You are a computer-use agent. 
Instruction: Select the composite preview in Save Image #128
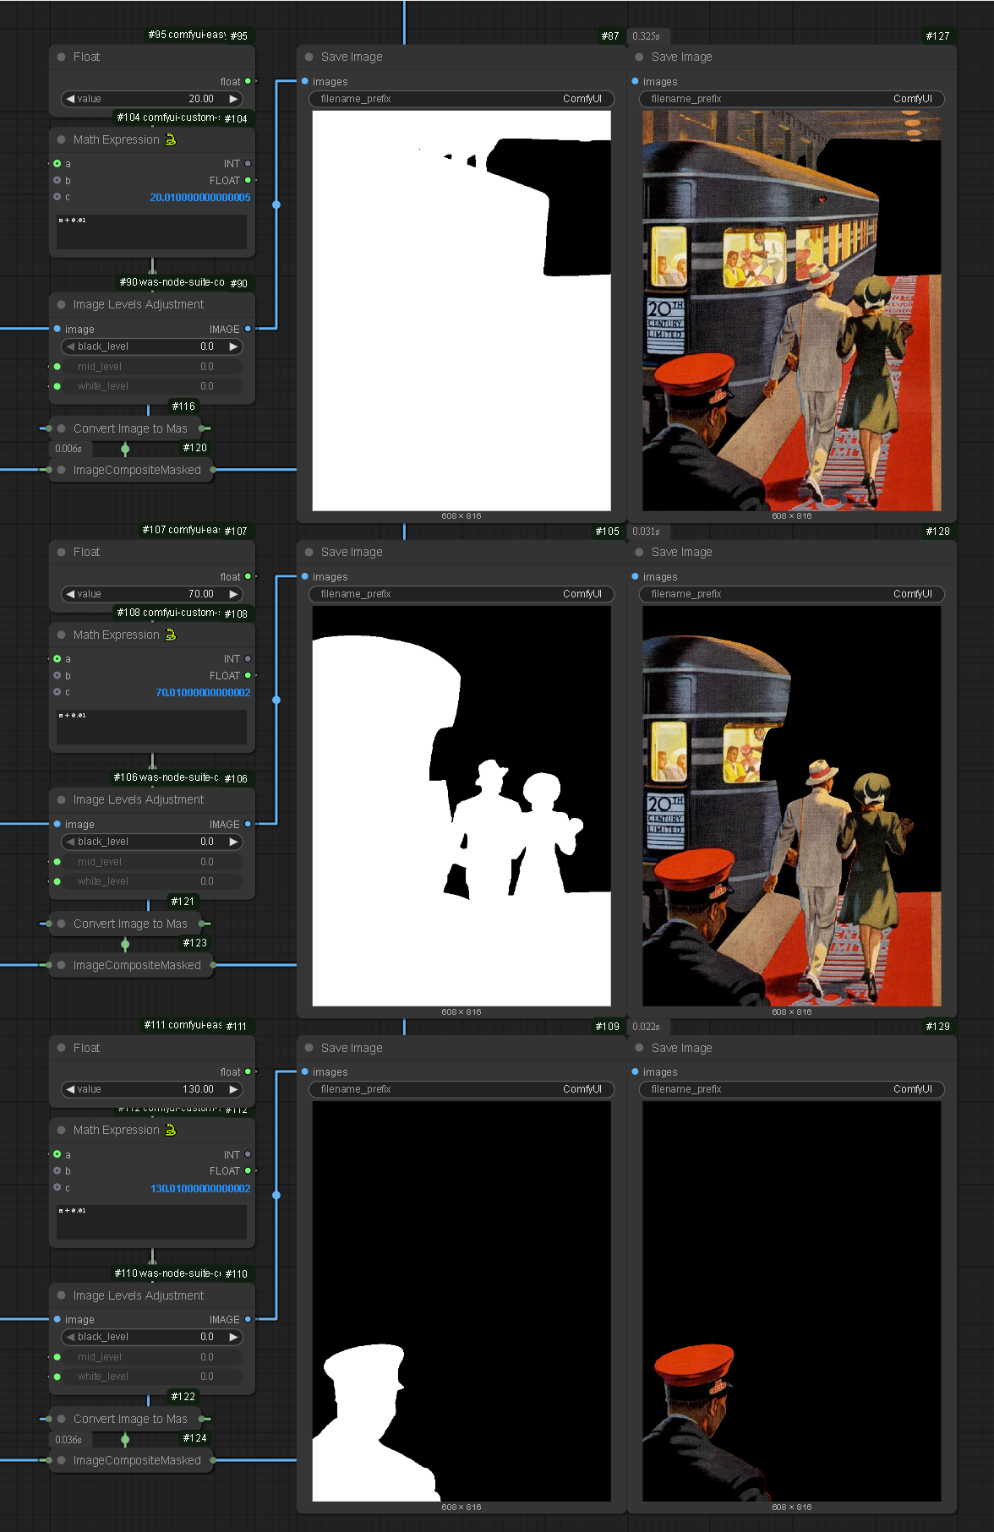click(x=792, y=806)
